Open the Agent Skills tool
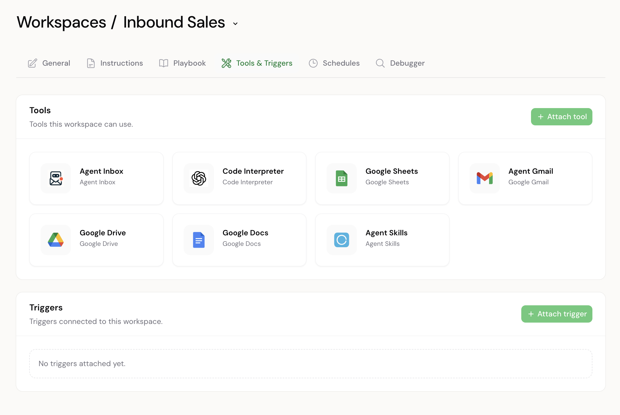Screen dimensions: 620x415 point(382,240)
